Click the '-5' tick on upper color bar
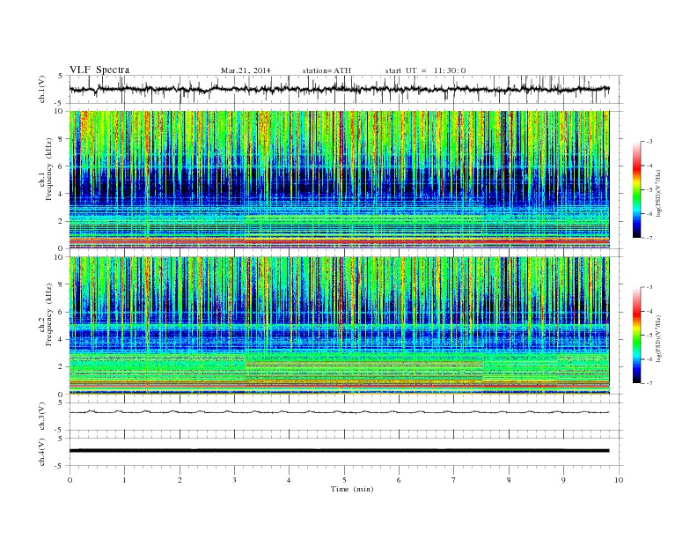Viewport: 697px width, 539px height. pos(649,190)
